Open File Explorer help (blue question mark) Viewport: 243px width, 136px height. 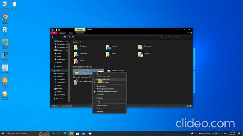coord(191,33)
